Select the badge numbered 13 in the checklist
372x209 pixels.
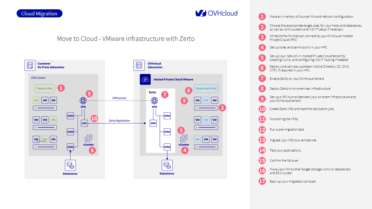point(262,140)
